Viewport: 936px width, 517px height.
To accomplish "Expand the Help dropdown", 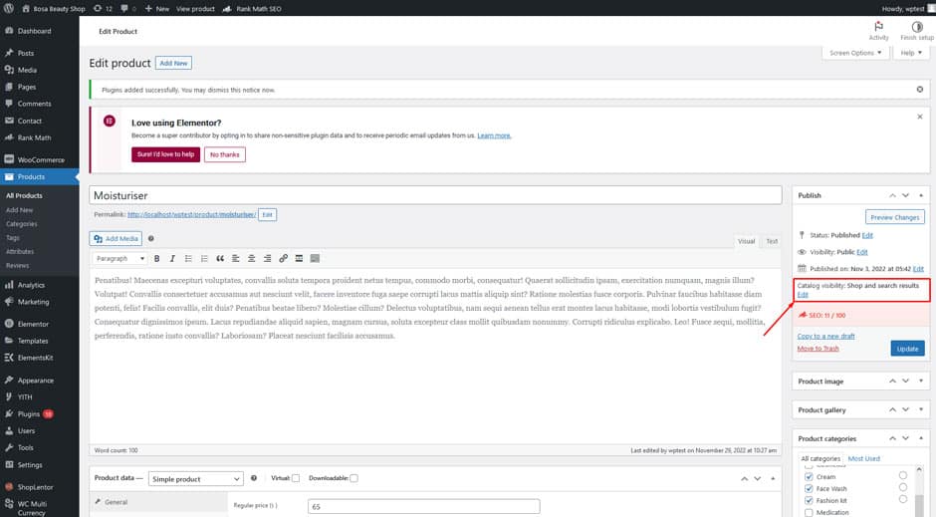I will coord(911,53).
